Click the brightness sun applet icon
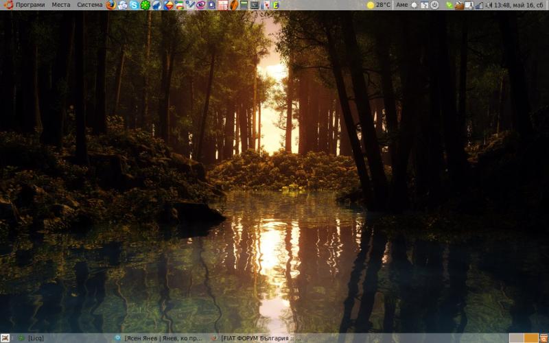 tap(414, 5)
